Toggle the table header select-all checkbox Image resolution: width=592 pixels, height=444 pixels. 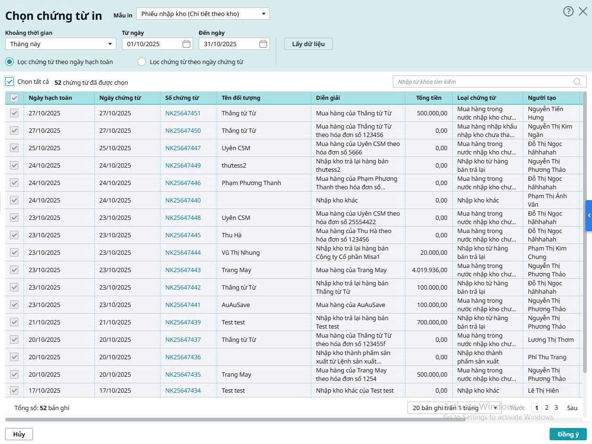(x=14, y=98)
